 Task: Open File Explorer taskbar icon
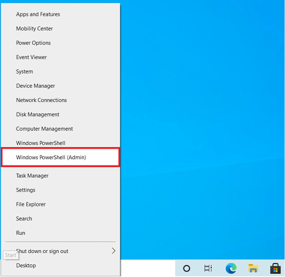pyautogui.click(x=253, y=268)
